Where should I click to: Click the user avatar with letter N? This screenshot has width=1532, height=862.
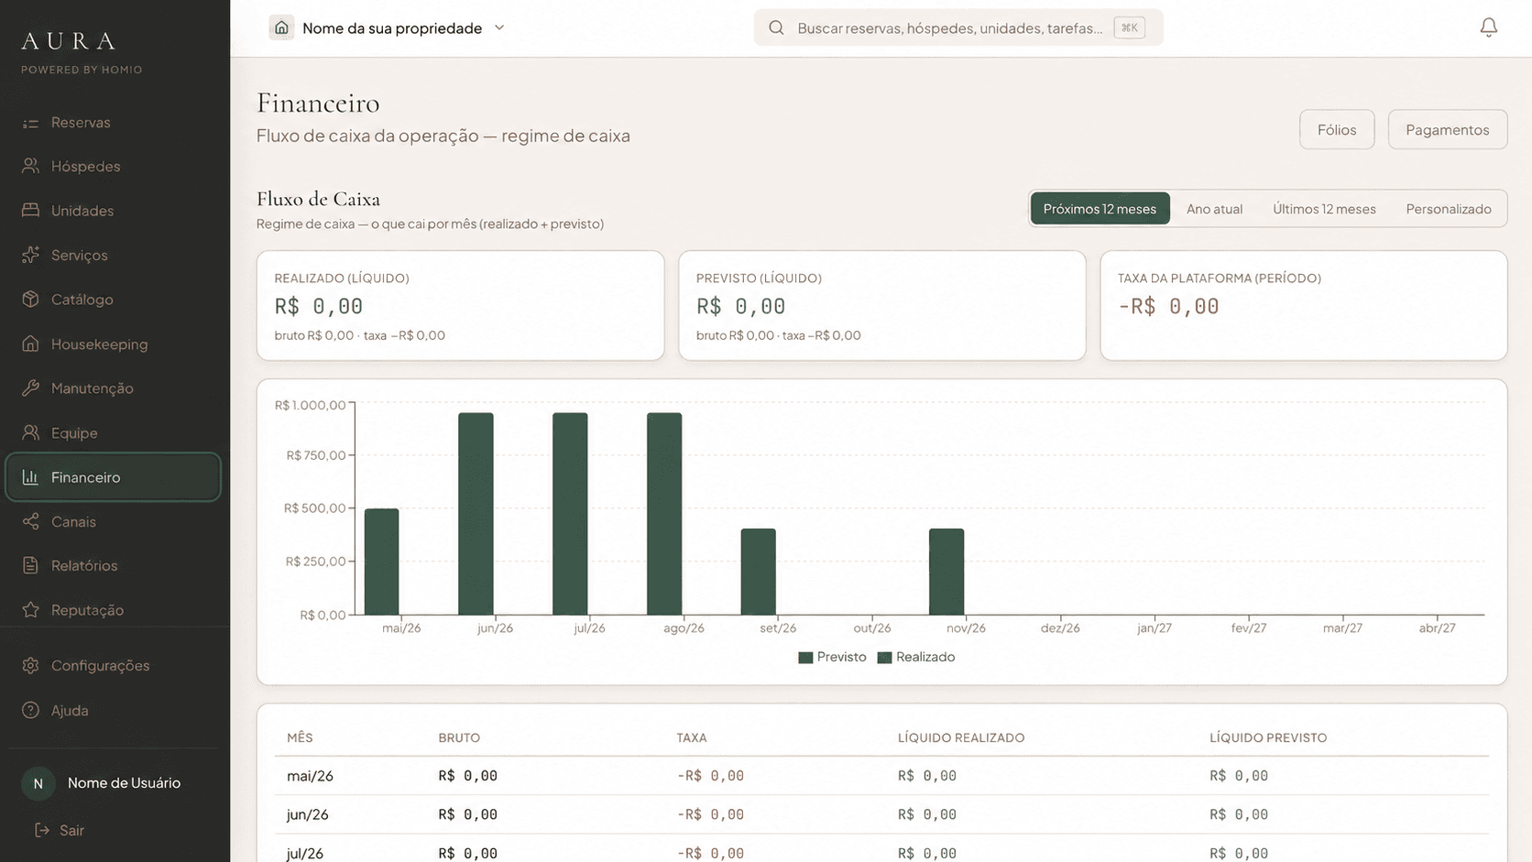(38, 783)
